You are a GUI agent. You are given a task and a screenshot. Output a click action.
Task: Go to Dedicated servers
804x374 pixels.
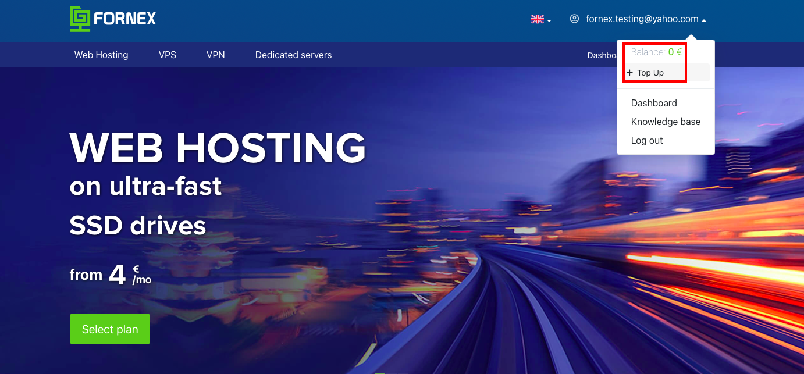tap(294, 55)
